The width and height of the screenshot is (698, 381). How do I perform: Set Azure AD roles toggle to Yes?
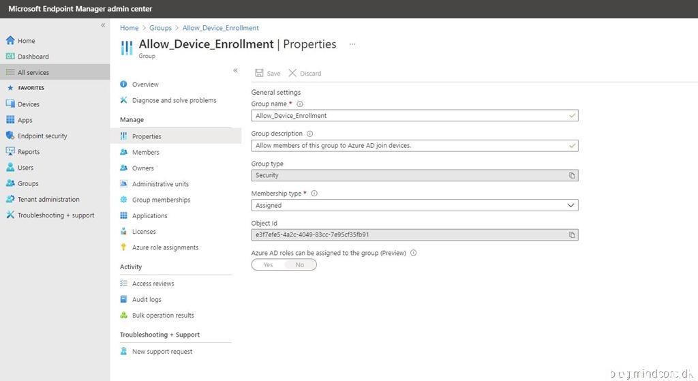coord(268,265)
